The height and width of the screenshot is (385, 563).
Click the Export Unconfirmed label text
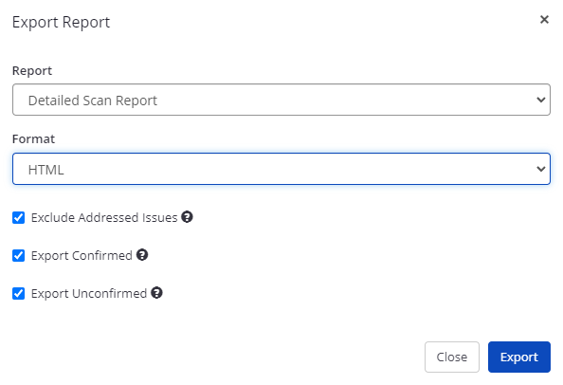coord(89,293)
